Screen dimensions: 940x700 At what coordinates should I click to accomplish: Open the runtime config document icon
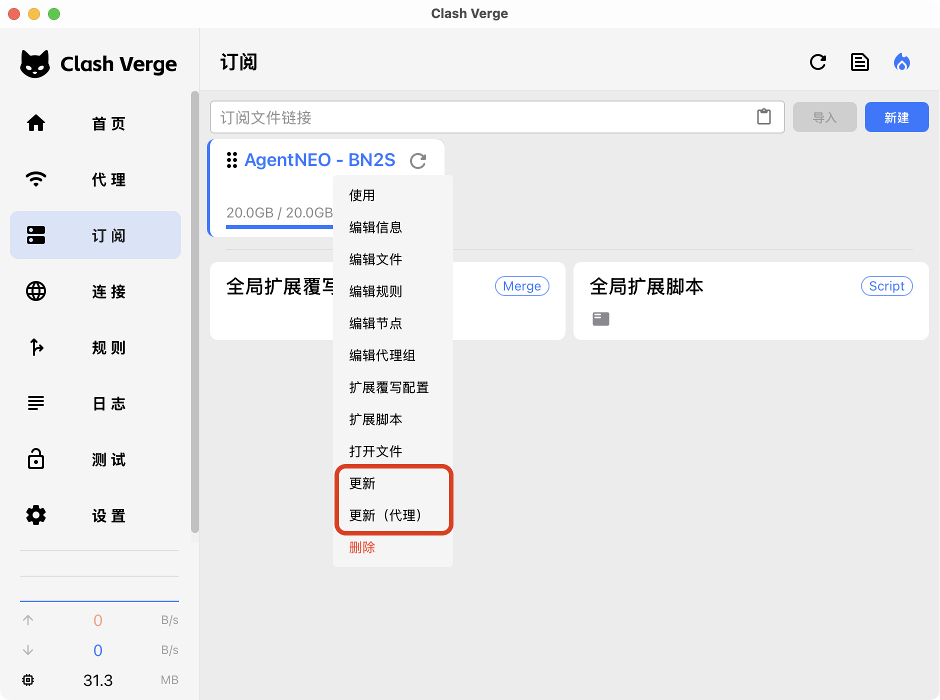click(860, 62)
